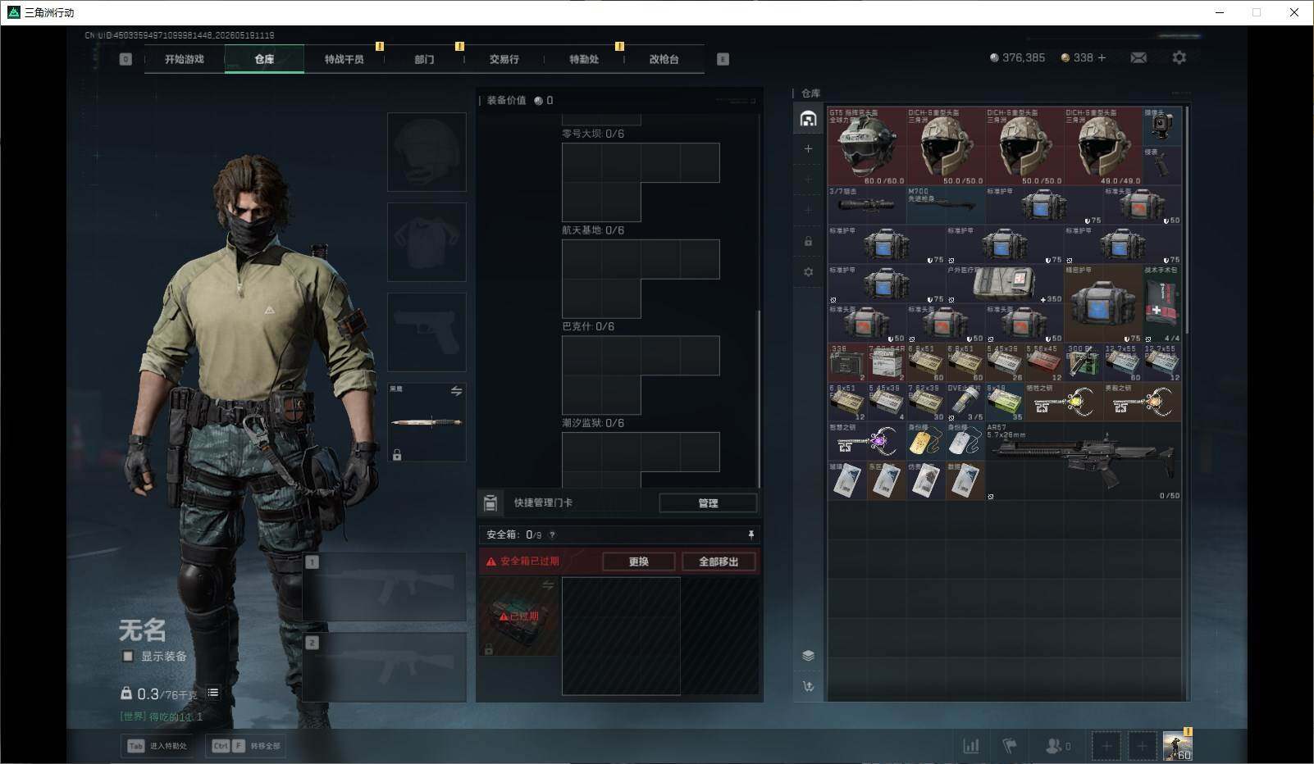Screen dimensions: 1314x764
Task: Pin the safe box panel with the pin icon
Action: coord(751,534)
